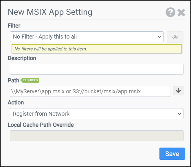Click the yellow 'No filters will be applied' notice

coord(96,49)
